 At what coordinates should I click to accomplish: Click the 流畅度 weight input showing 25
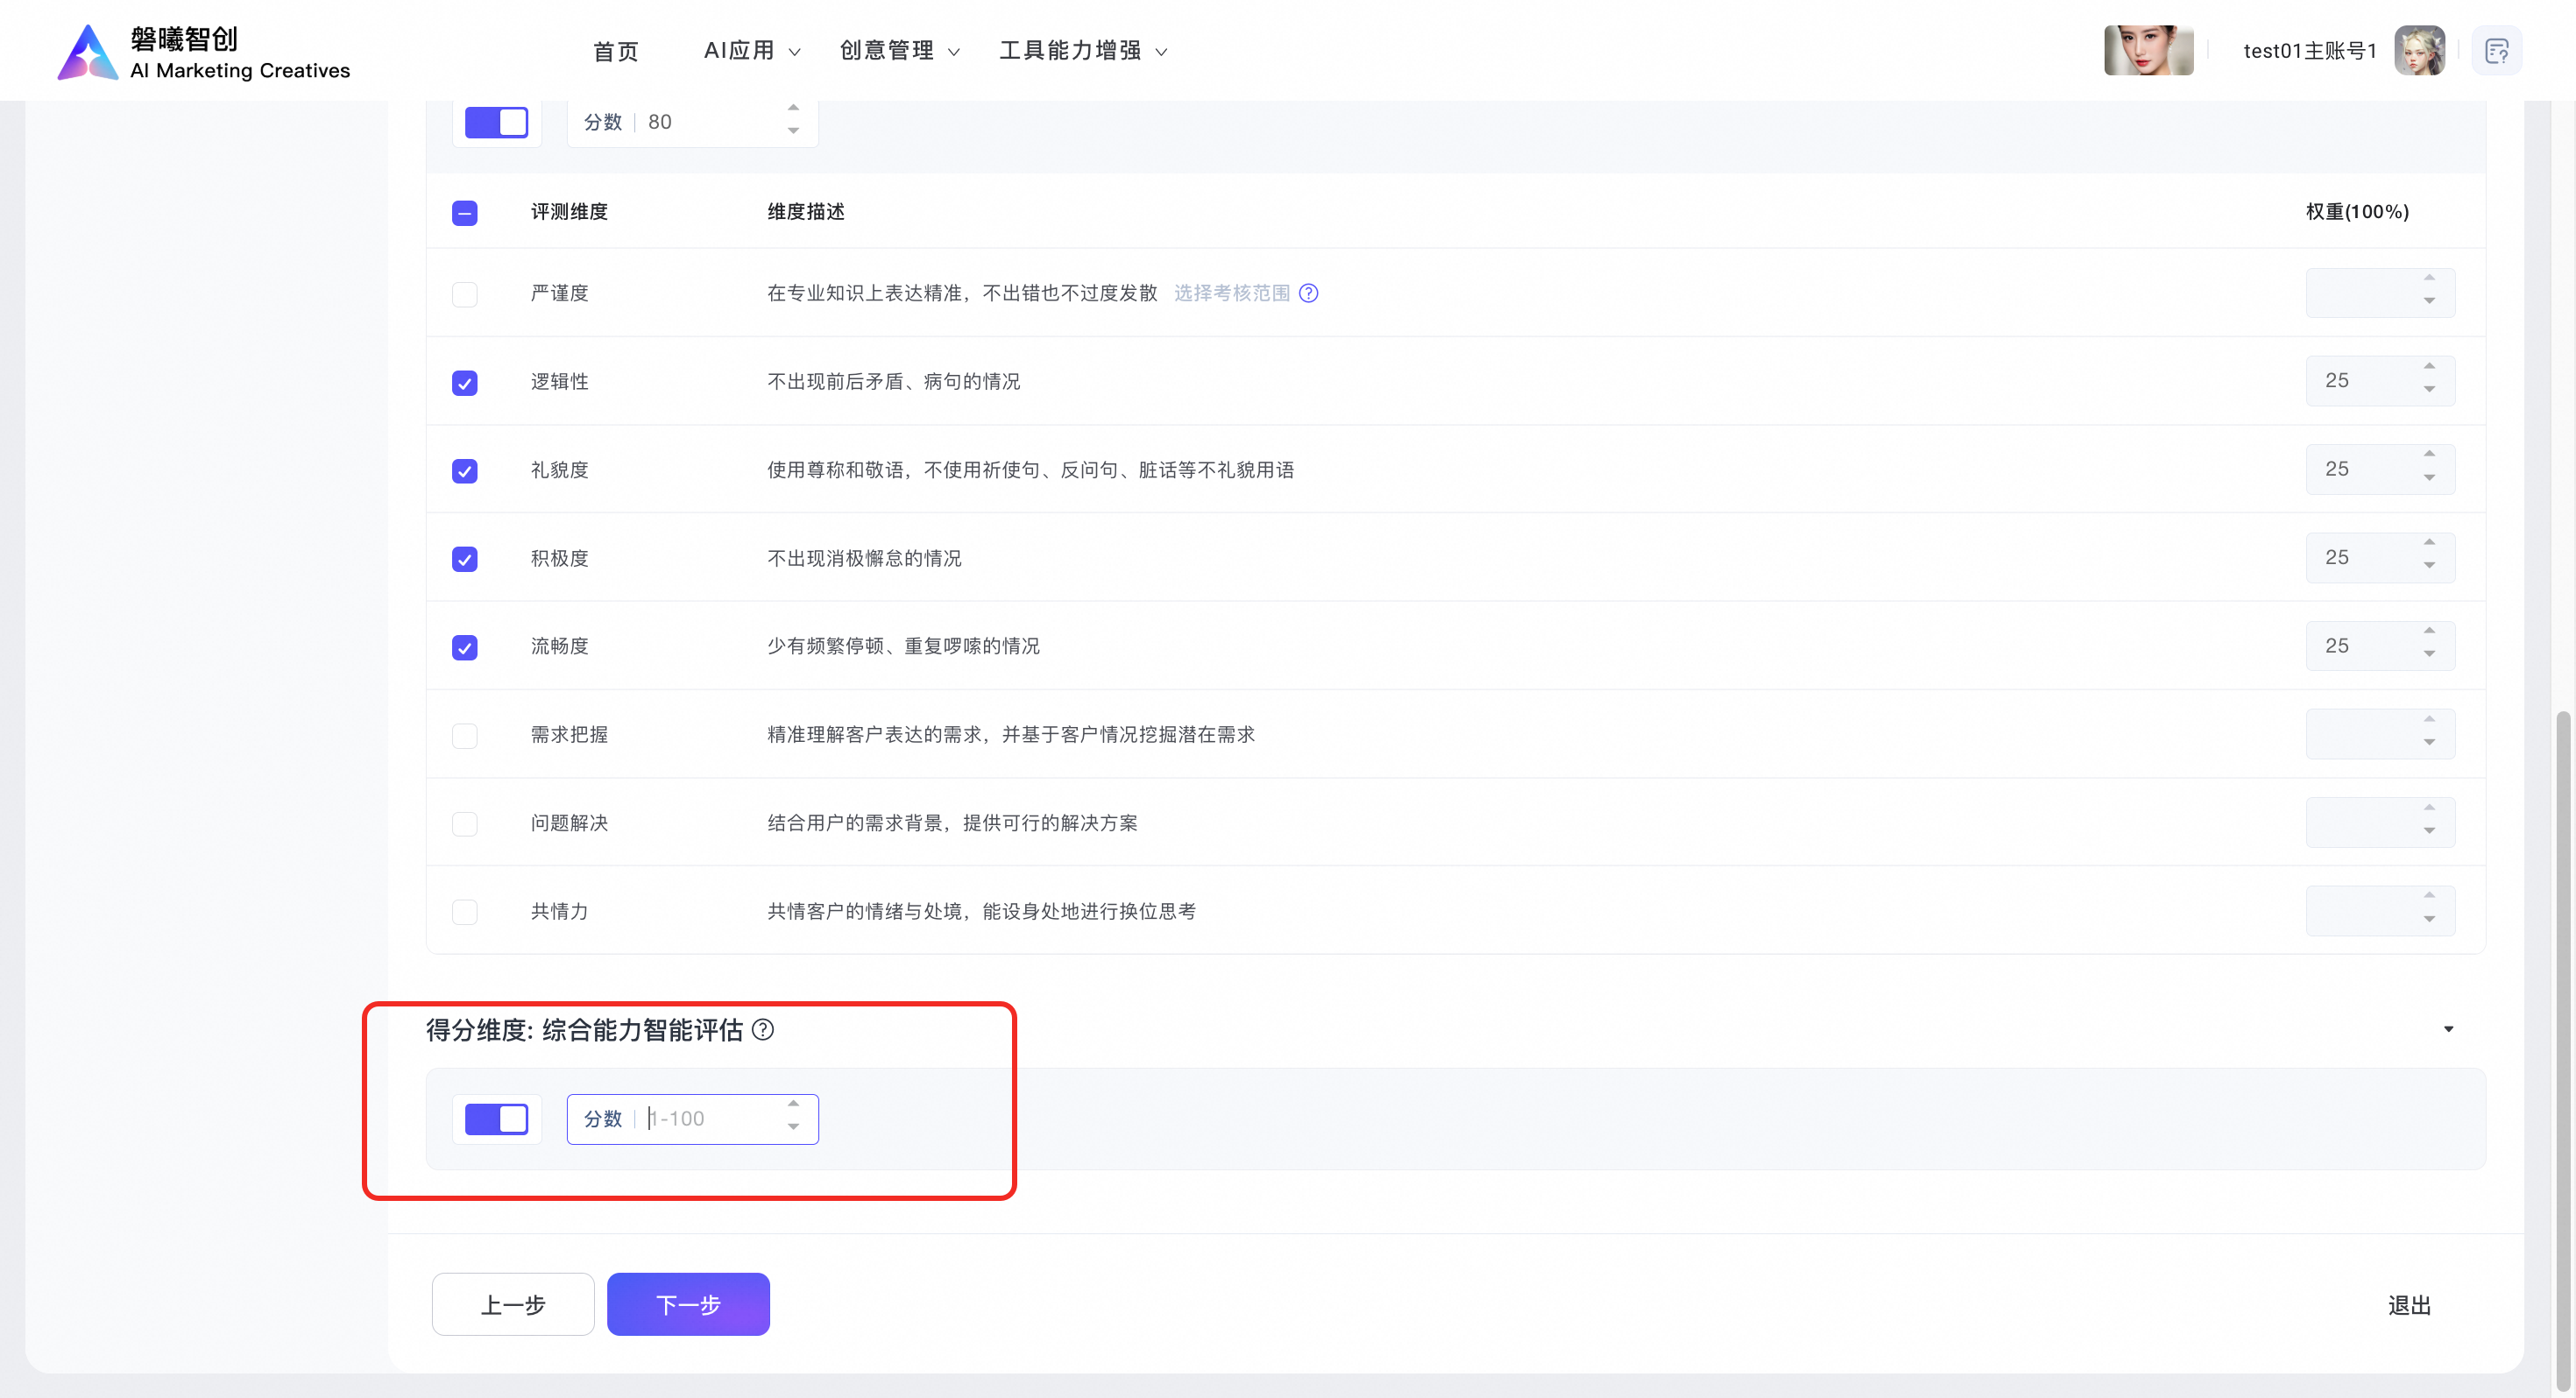tap(2380, 646)
